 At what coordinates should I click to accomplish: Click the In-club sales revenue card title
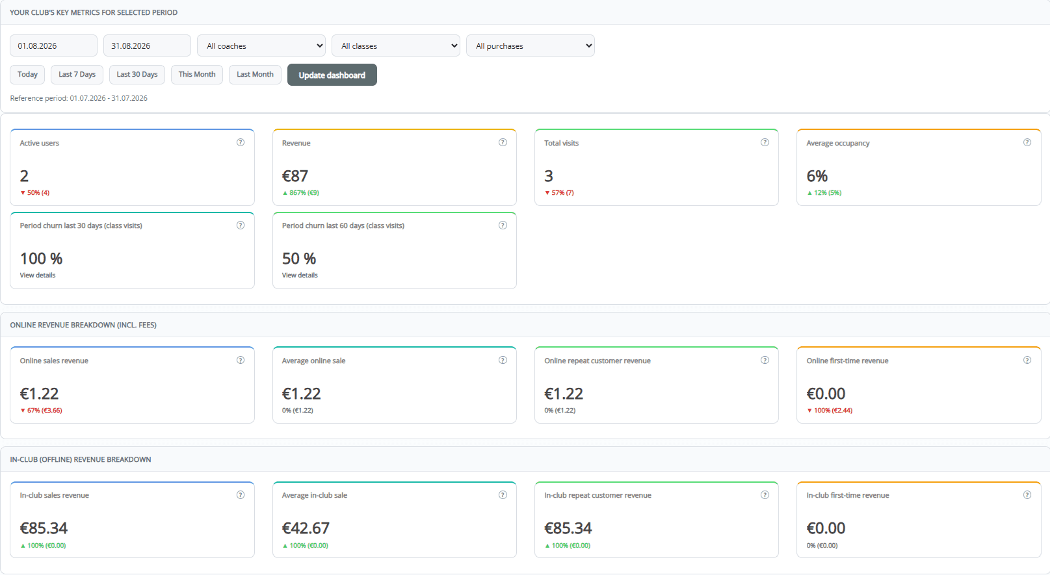[x=55, y=495]
